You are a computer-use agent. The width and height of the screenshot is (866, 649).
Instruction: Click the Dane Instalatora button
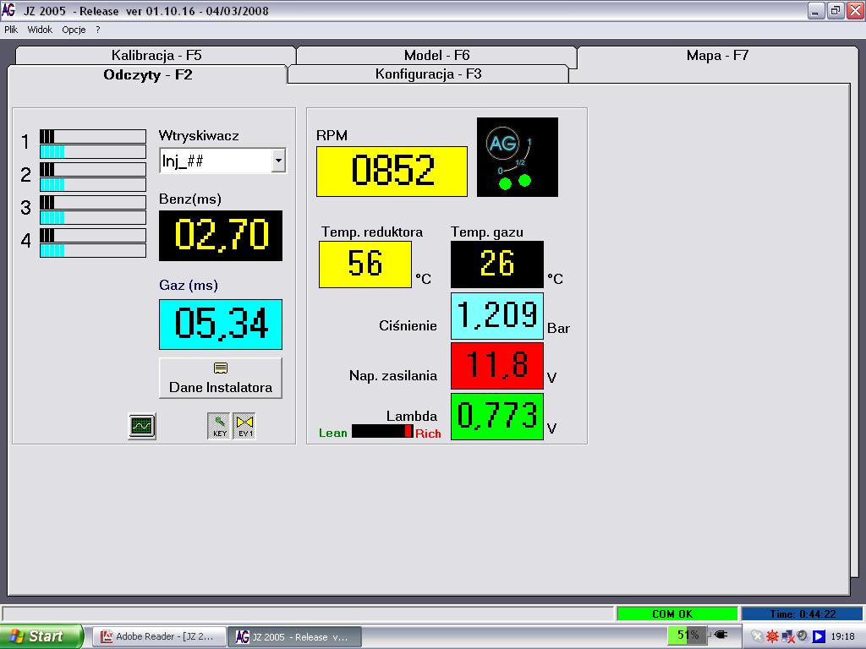point(221,378)
